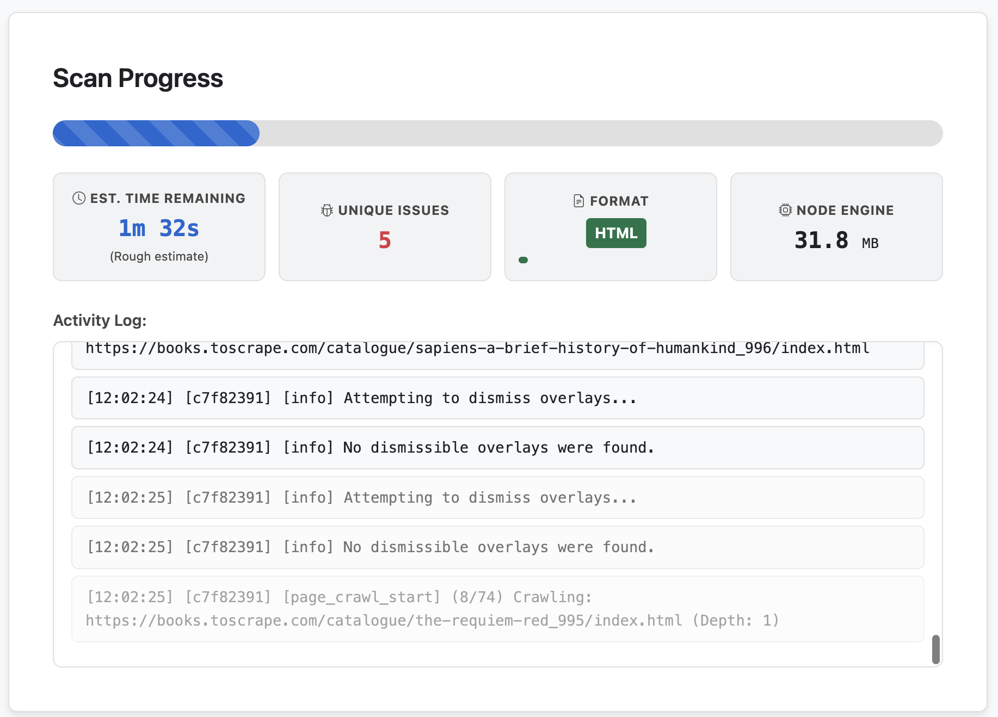This screenshot has width=998, height=717.
Task: Click the document icon beside Format
Action: click(x=579, y=201)
